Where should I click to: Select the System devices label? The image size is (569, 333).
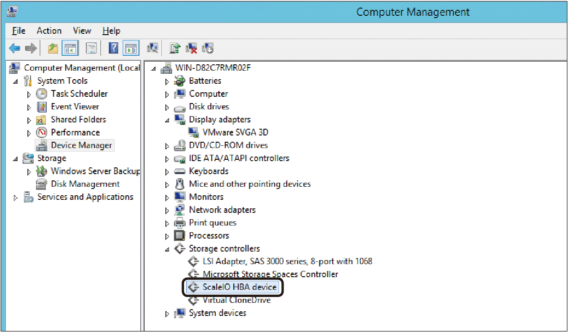tap(218, 313)
